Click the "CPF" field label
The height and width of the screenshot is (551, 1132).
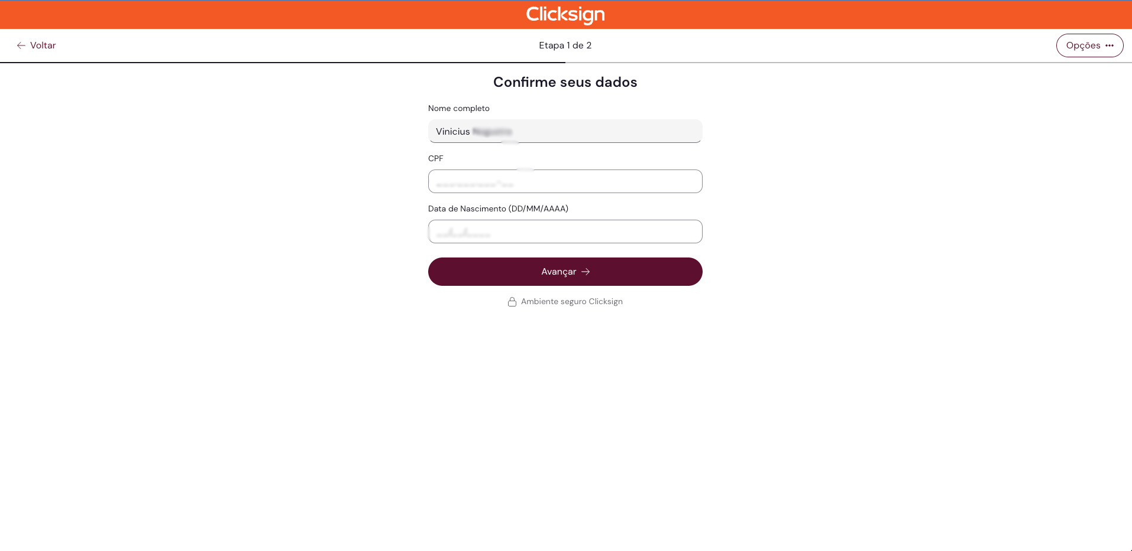pos(435,158)
